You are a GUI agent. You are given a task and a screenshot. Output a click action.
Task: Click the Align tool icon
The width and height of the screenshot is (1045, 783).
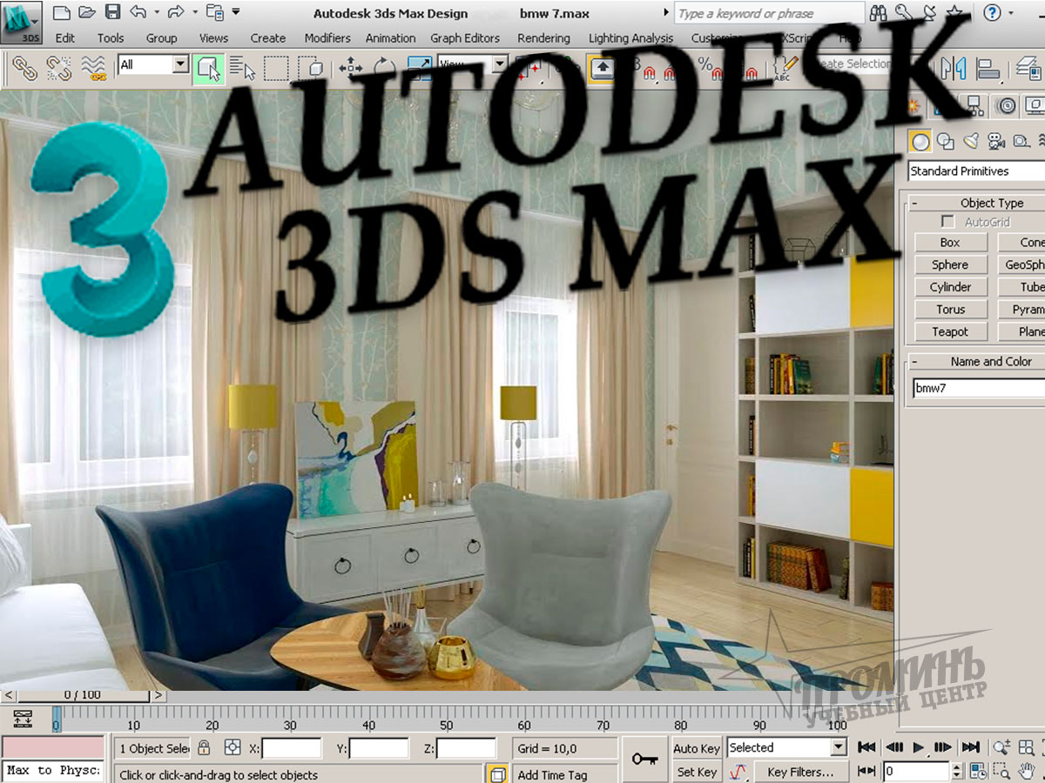pos(988,67)
